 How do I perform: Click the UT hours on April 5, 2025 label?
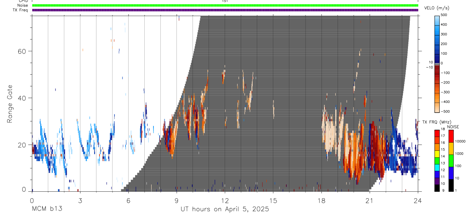click(x=225, y=209)
